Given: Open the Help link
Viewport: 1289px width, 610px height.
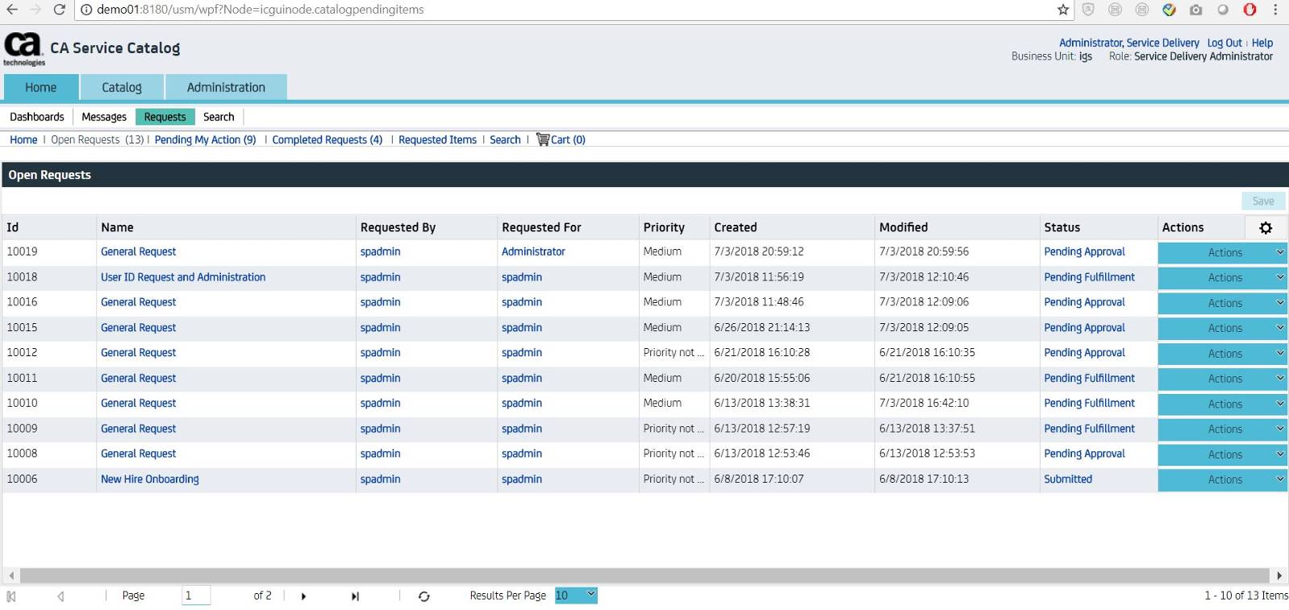Looking at the screenshot, I should (x=1262, y=43).
